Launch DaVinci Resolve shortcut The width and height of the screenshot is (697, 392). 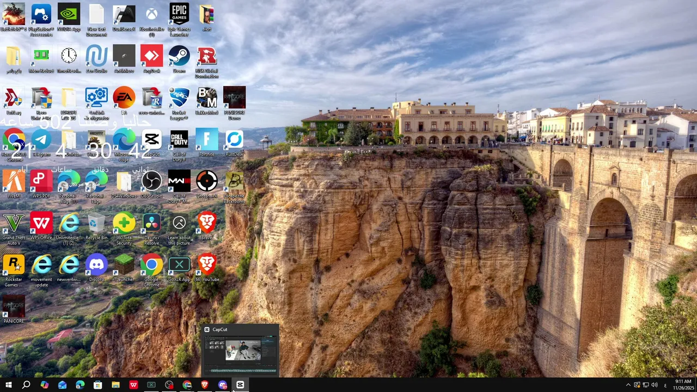151,229
